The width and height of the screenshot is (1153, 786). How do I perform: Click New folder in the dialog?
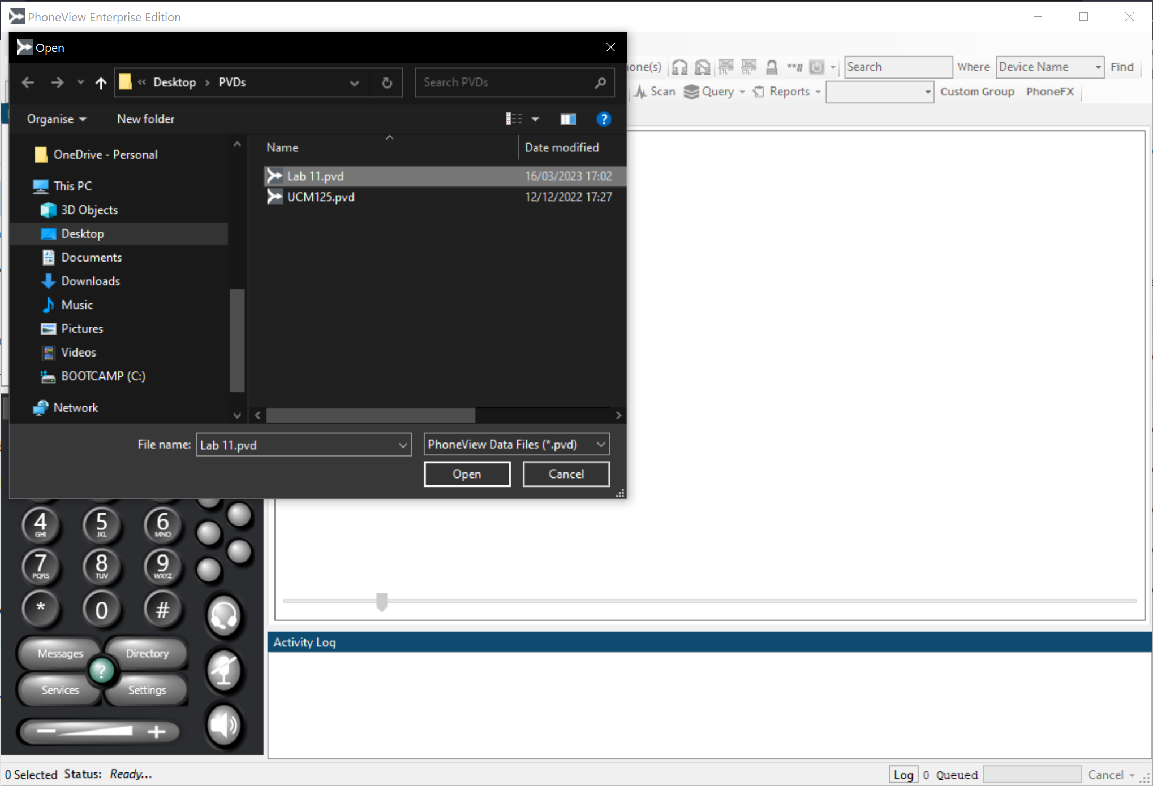pyautogui.click(x=146, y=119)
